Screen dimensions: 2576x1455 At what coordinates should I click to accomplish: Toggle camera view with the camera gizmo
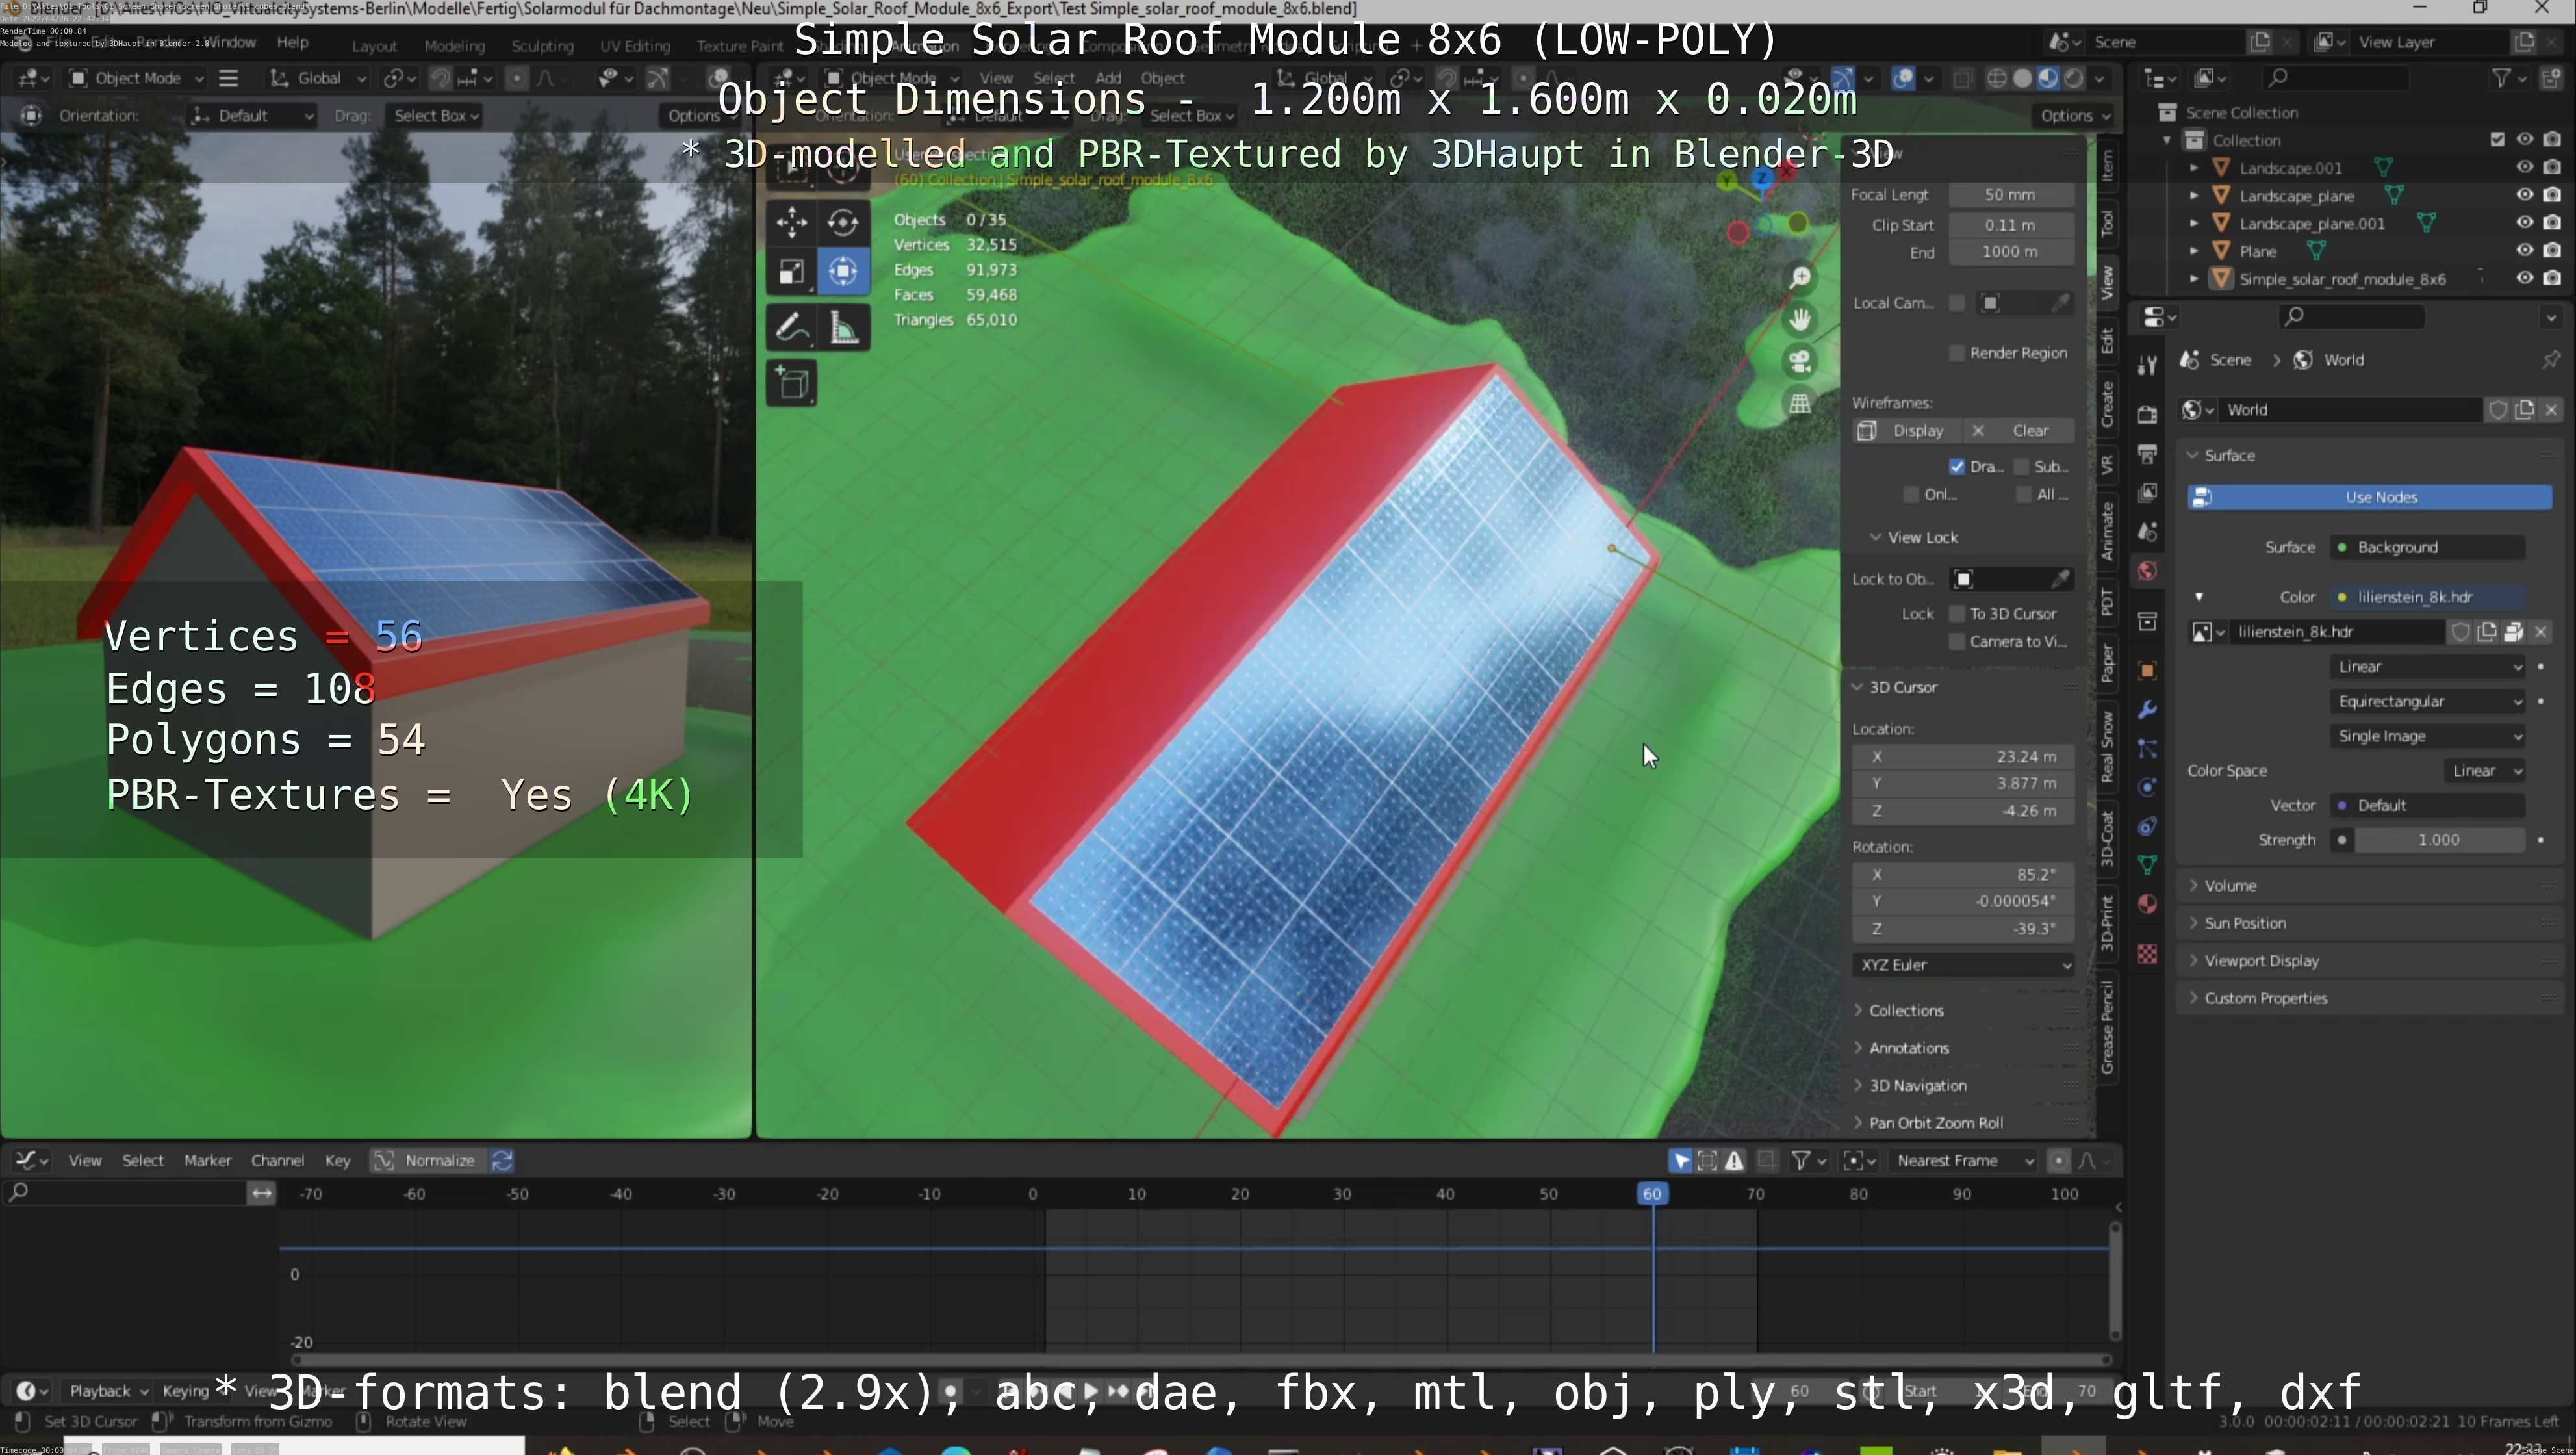(x=1800, y=361)
